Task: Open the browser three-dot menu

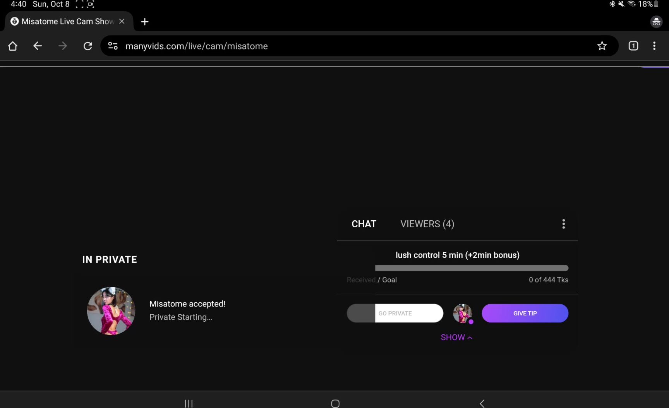Action: tap(654, 46)
